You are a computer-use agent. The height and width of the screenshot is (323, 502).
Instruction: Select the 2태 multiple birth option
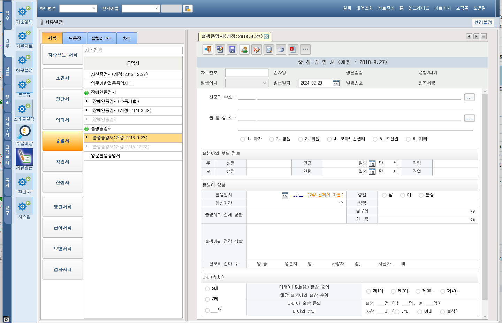pyautogui.click(x=208, y=289)
